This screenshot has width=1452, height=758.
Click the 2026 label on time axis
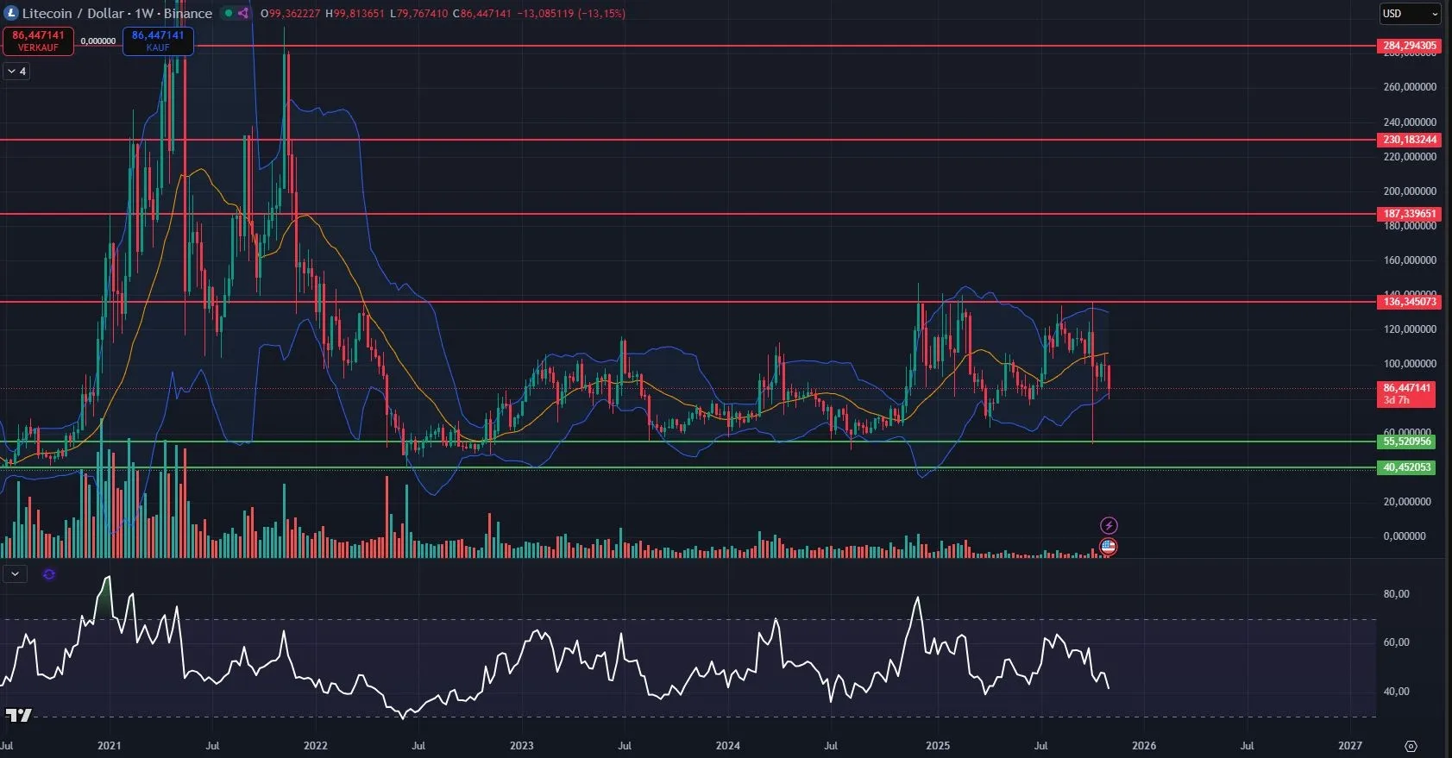point(1144,746)
